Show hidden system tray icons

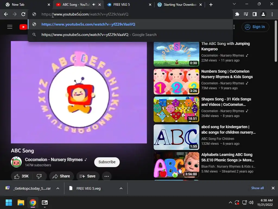pos(230,202)
